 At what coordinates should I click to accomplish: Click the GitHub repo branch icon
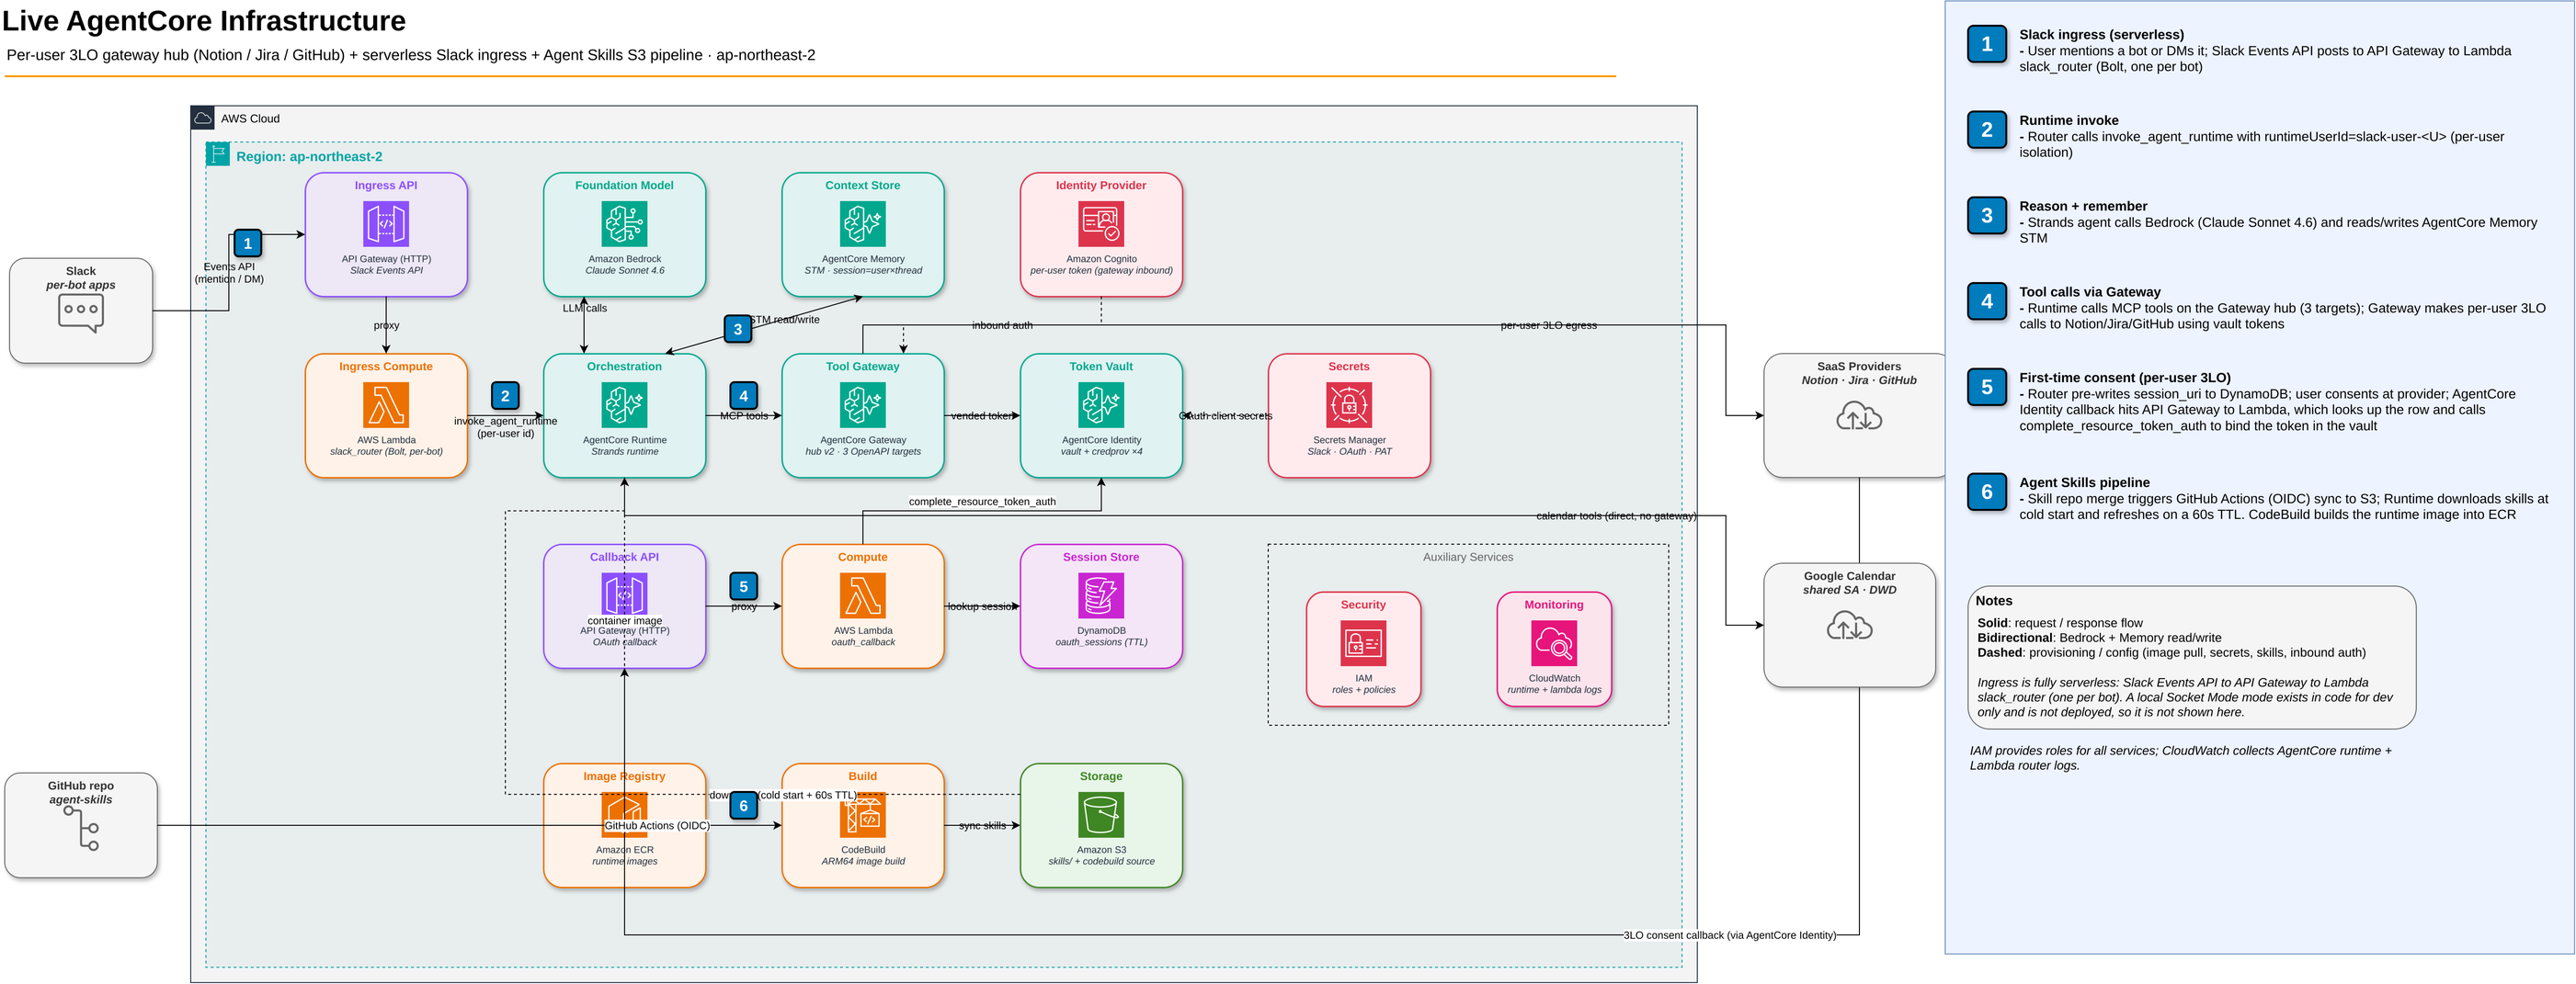pos(81,828)
